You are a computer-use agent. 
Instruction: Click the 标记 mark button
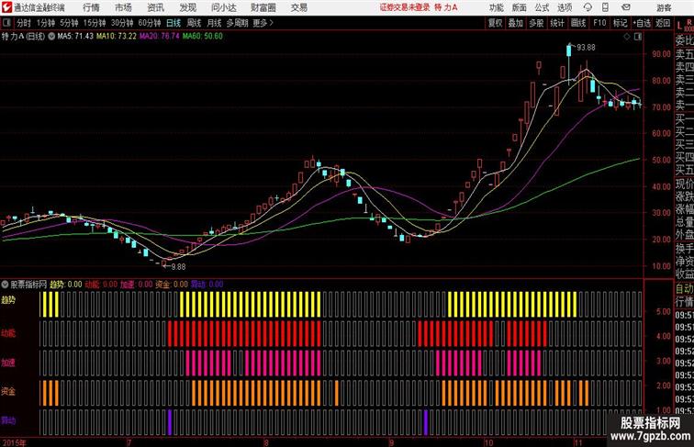coord(620,23)
